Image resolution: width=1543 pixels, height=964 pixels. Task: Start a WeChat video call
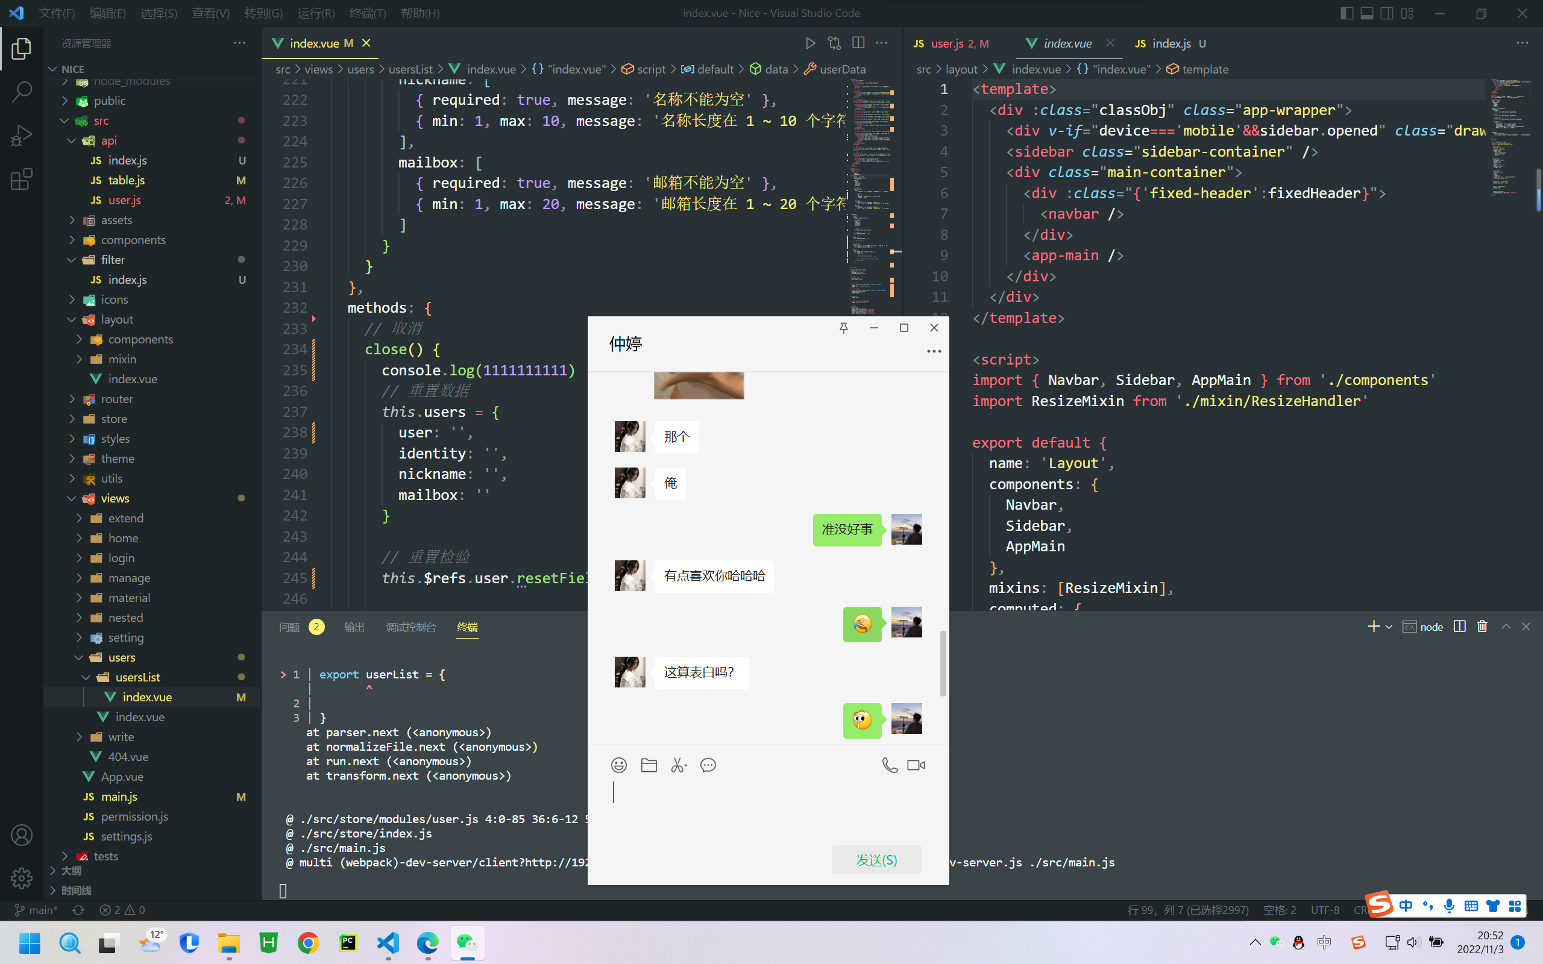pyautogui.click(x=916, y=765)
